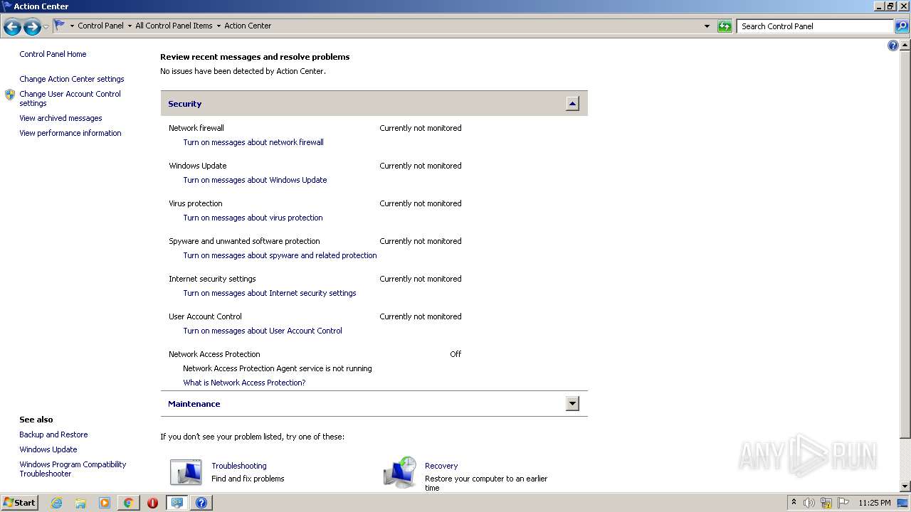Expand dropdown arrow after Control Panel breadcrumb
The width and height of the screenshot is (911, 512).
click(x=130, y=26)
